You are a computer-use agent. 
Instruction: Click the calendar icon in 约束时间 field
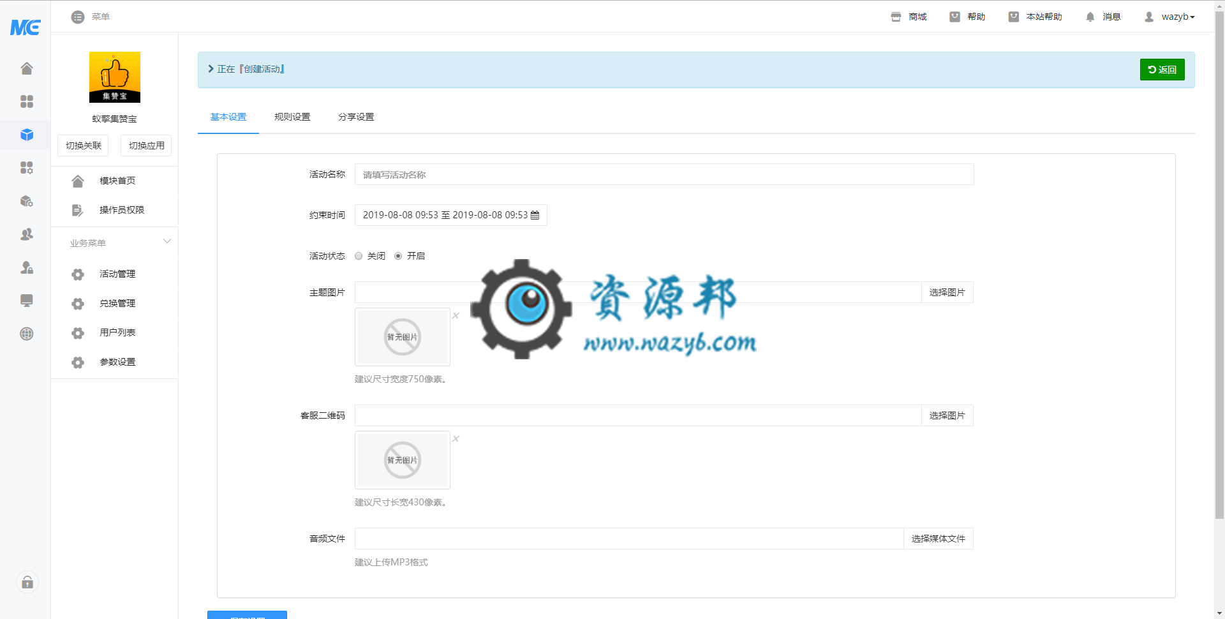(535, 215)
